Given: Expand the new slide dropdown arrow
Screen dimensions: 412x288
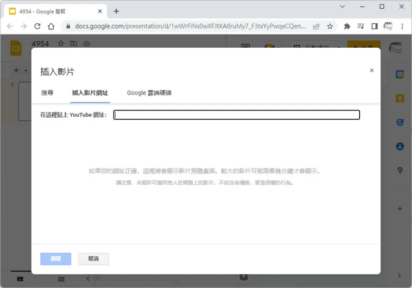Looking at the screenshot, I should (x=26, y=70).
